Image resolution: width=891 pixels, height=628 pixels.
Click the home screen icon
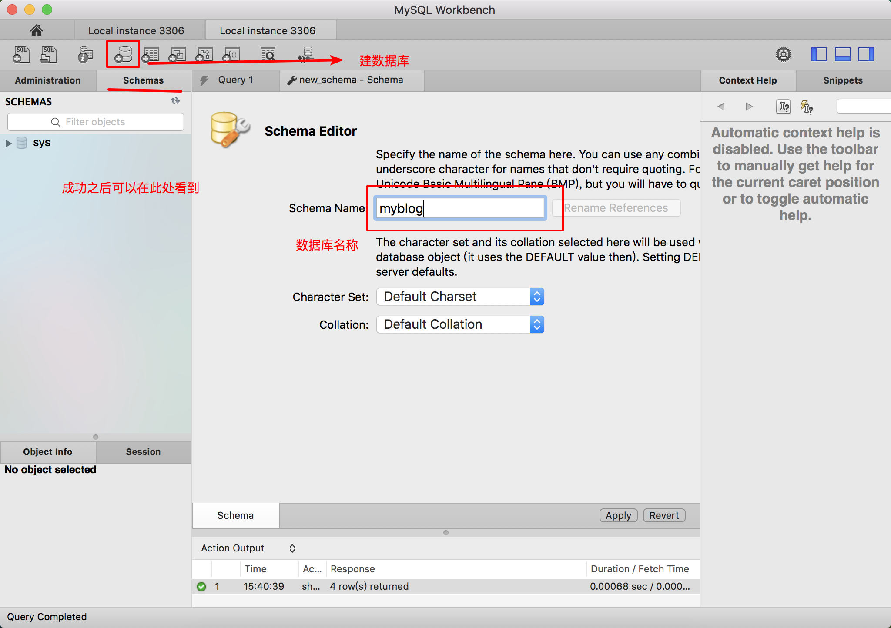[37, 30]
